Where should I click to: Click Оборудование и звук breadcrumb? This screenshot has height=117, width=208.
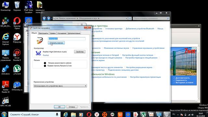[x=88, y=19]
